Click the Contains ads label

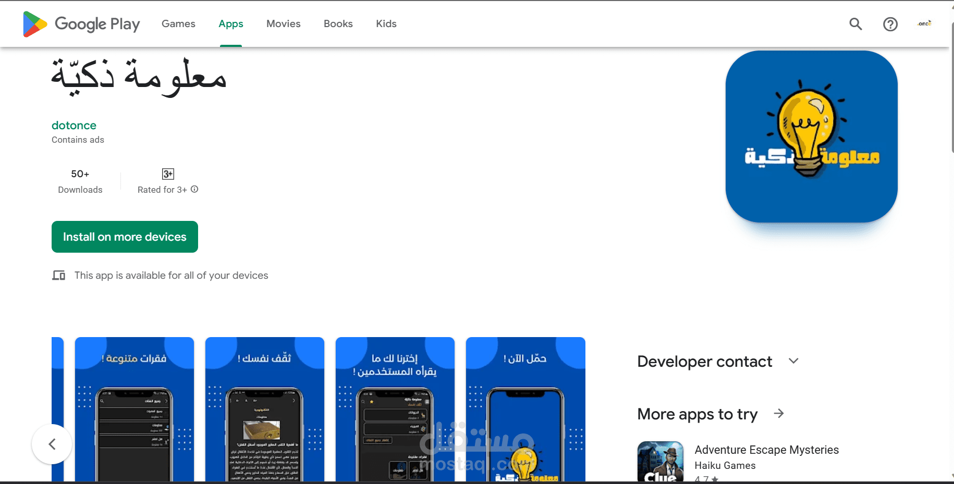(x=78, y=140)
